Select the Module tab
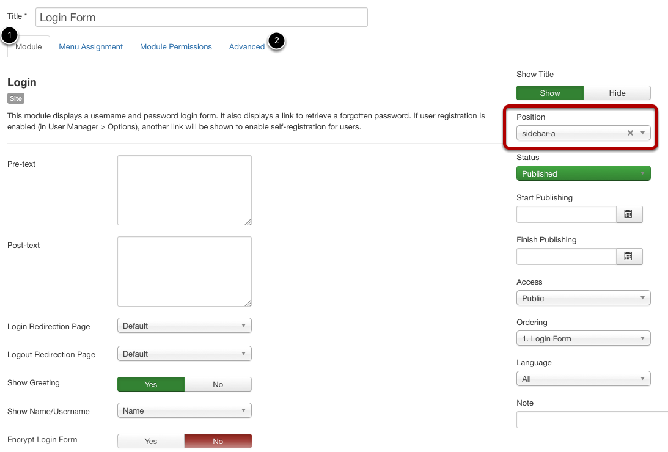 (x=28, y=46)
